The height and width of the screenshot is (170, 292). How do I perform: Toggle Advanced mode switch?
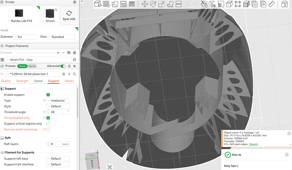(63, 66)
